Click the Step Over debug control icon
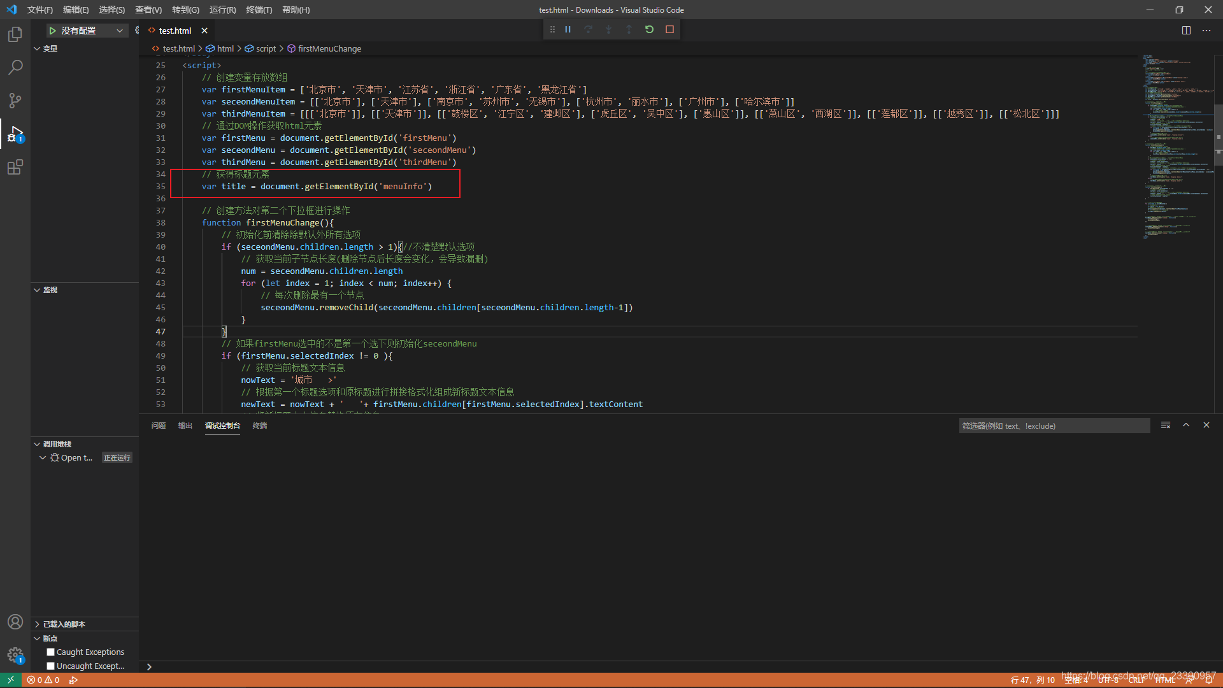 tap(588, 29)
